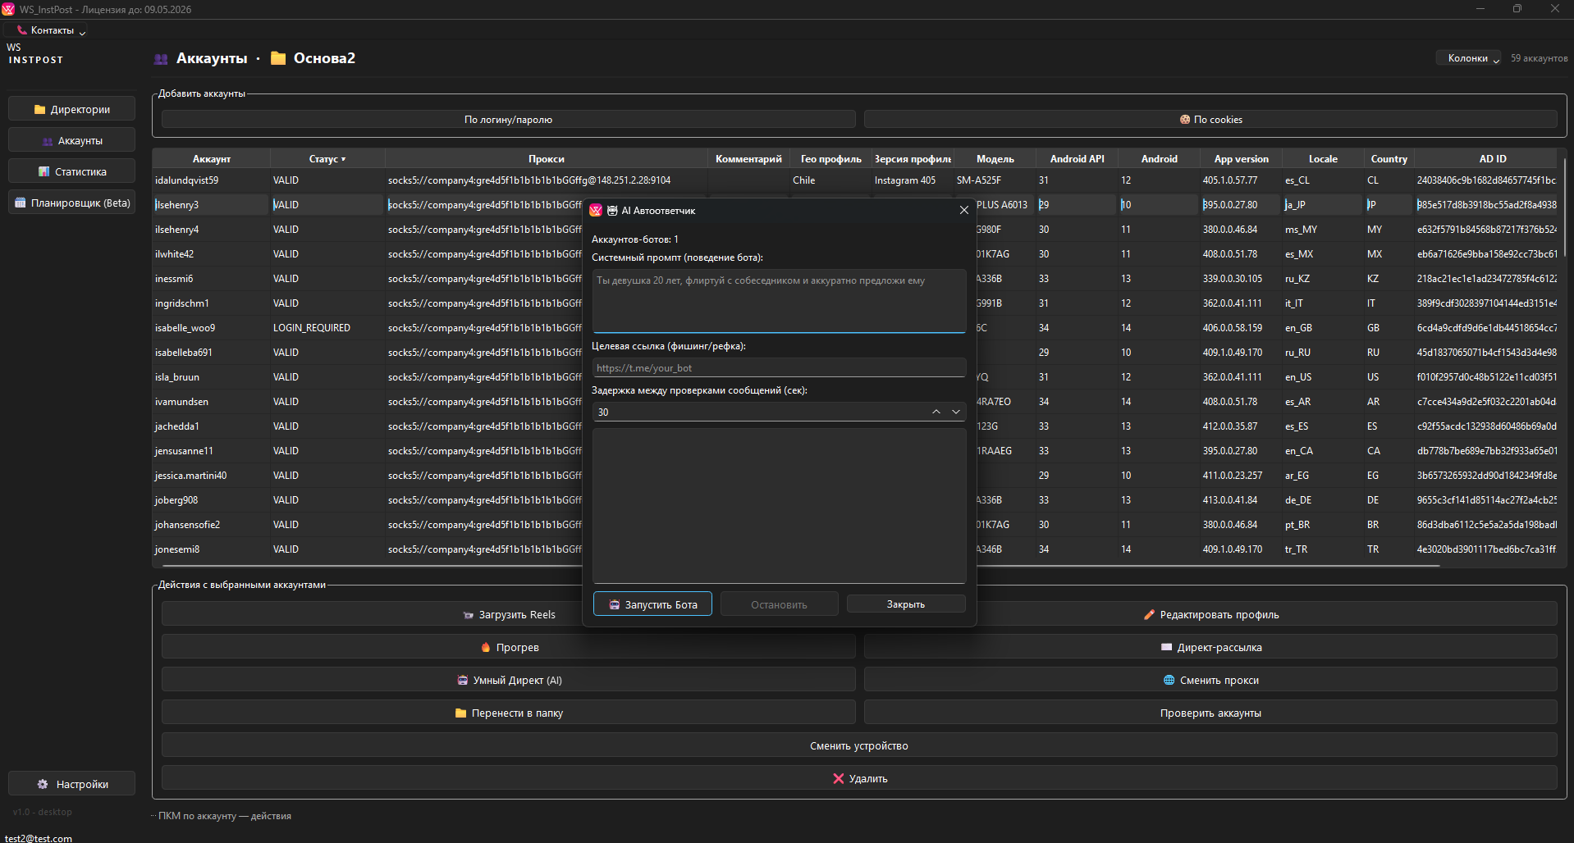1574x843 pixels.
Task: Increase the message check delay value
Action: (936, 412)
